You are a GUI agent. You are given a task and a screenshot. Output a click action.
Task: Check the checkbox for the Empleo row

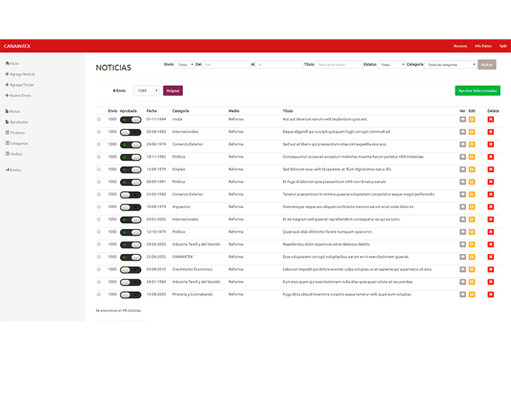coord(98,170)
